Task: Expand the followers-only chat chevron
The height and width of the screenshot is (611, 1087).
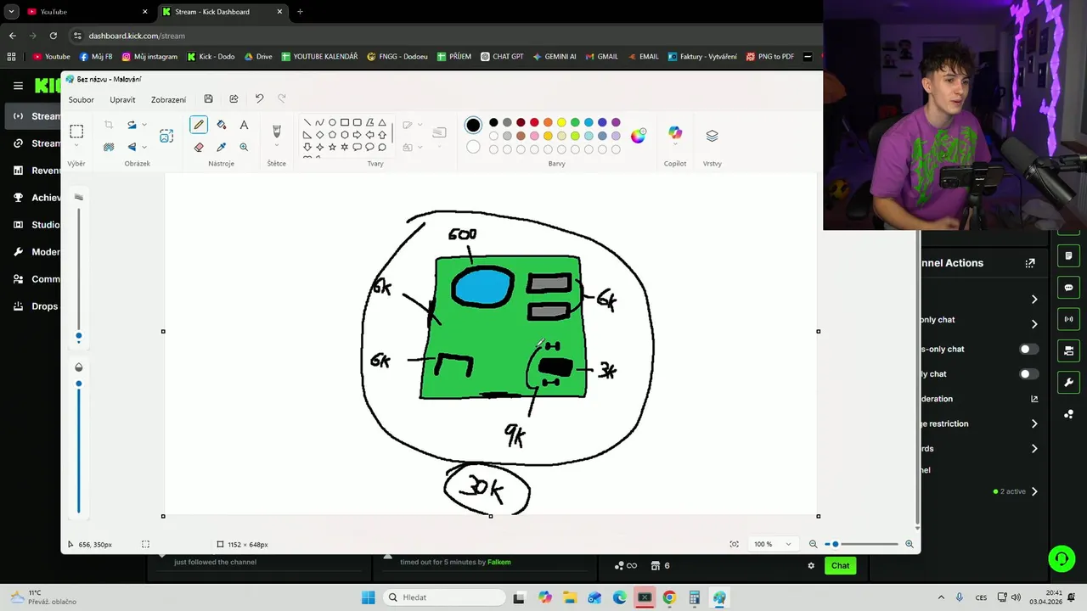Action: tap(1034, 324)
